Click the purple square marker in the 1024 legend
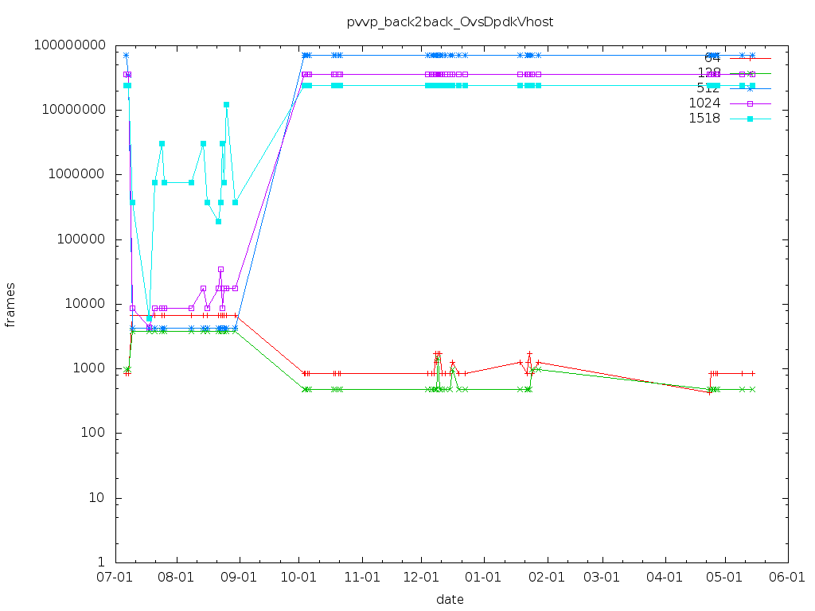The height and width of the screenshot is (611, 815). (750, 103)
